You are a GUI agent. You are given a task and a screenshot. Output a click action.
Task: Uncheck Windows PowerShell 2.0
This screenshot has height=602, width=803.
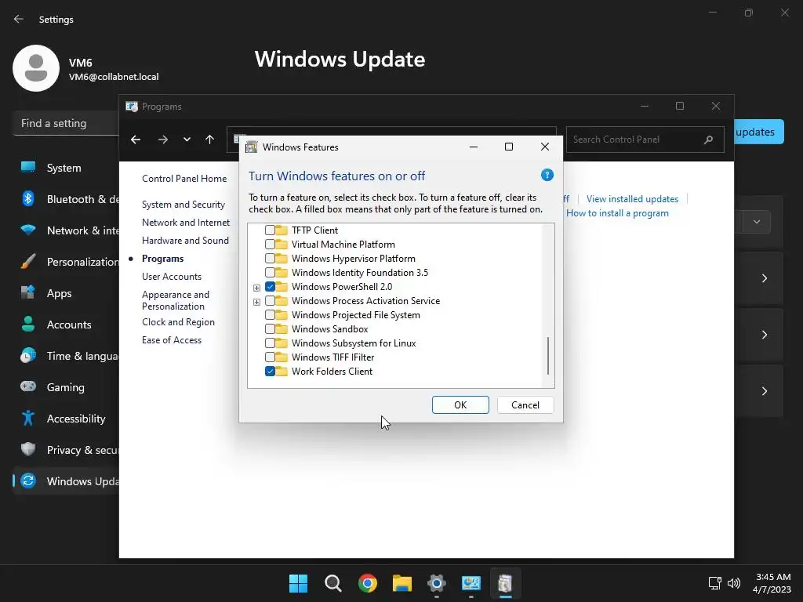point(270,287)
